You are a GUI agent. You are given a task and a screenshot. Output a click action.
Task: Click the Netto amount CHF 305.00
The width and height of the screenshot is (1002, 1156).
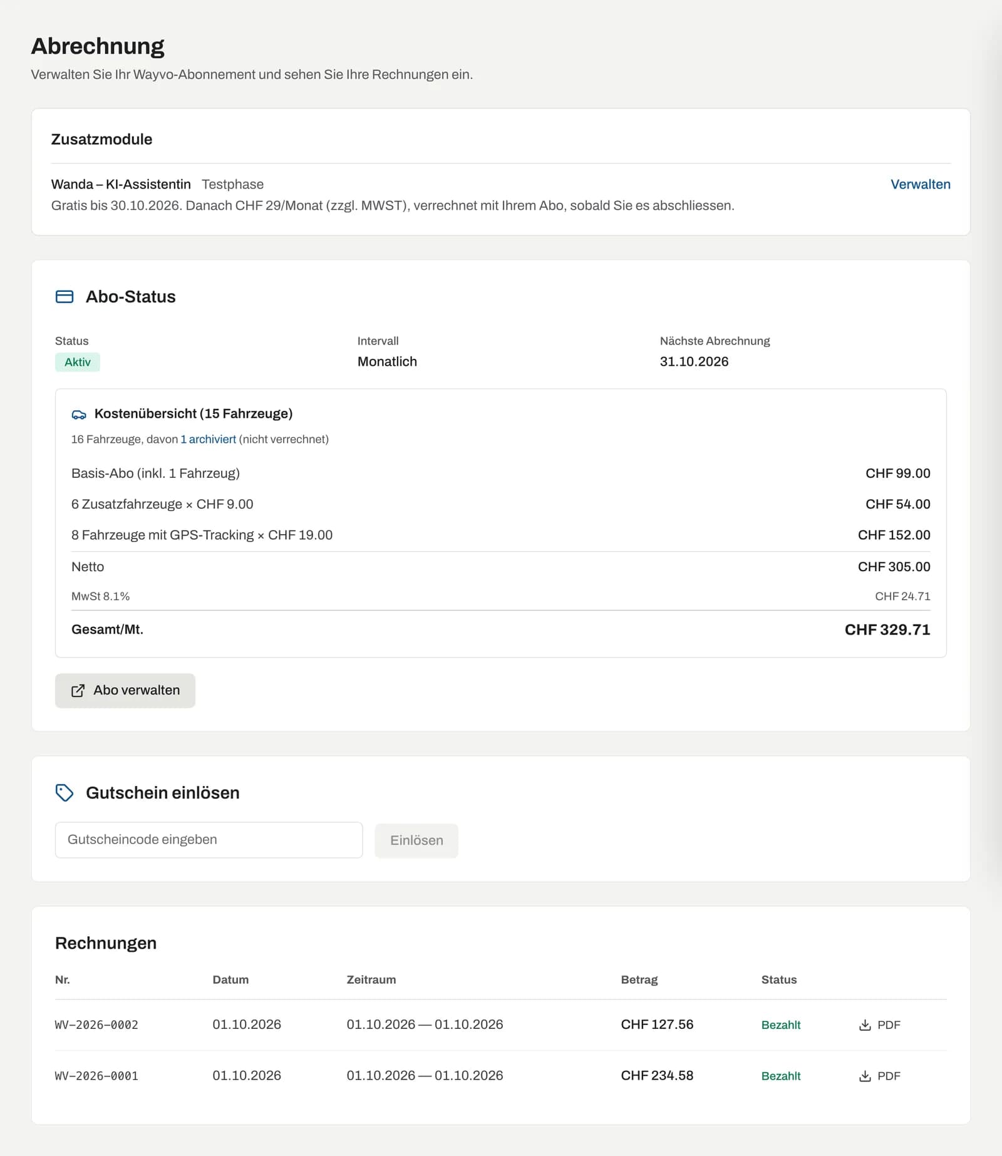894,567
